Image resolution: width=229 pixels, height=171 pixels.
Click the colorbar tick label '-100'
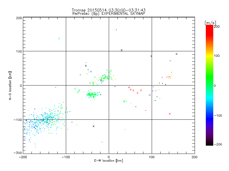coord(218,115)
